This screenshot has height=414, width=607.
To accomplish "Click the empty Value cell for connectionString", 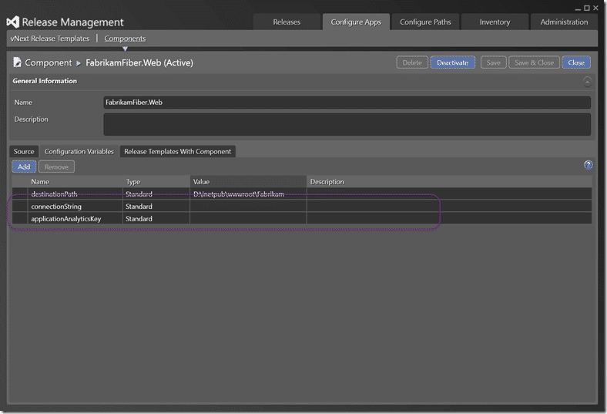I will 248,207.
